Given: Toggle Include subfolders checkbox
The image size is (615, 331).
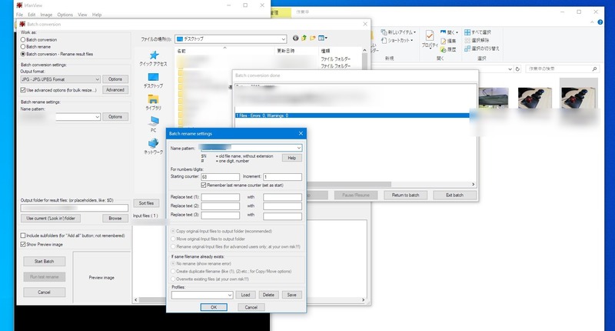Looking at the screenshot, I should (23, 236).
